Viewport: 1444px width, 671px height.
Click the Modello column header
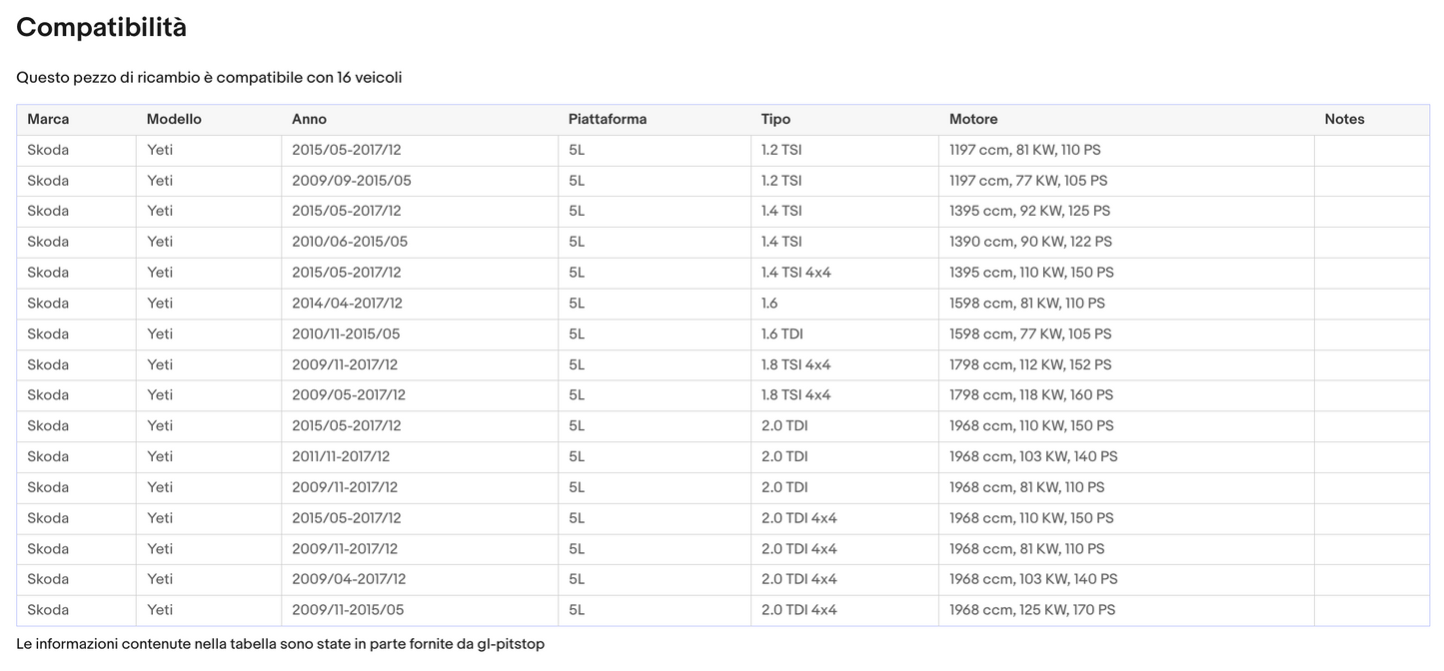click(174, 119)
